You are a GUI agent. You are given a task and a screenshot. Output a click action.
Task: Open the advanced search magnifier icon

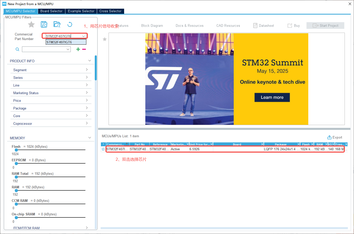pos(17,49)
